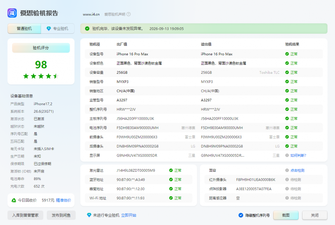Click the gray info icon in 面容 row

click(287, 170)
